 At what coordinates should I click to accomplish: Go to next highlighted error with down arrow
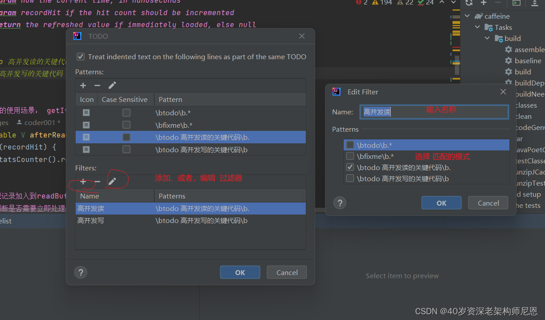click(453, 3)
